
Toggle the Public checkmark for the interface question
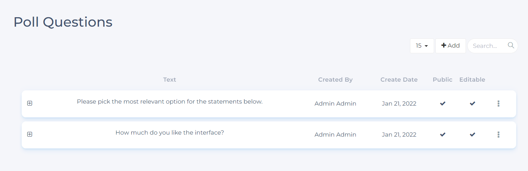[x=443, y=135]
